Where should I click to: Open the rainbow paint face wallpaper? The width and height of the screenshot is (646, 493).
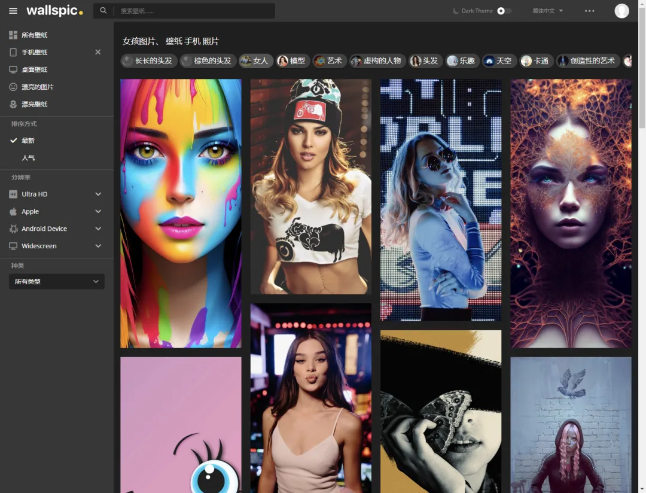coord(181,213)
